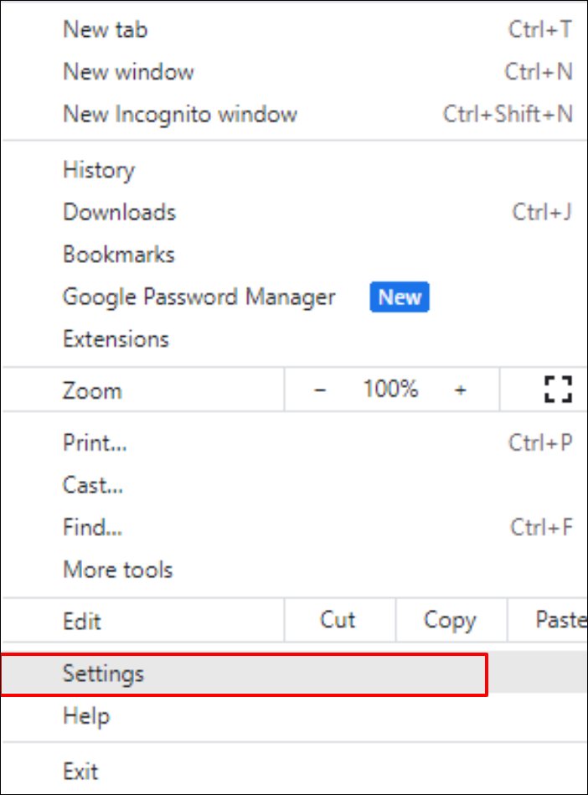Click the Copy button

(450, 621)
